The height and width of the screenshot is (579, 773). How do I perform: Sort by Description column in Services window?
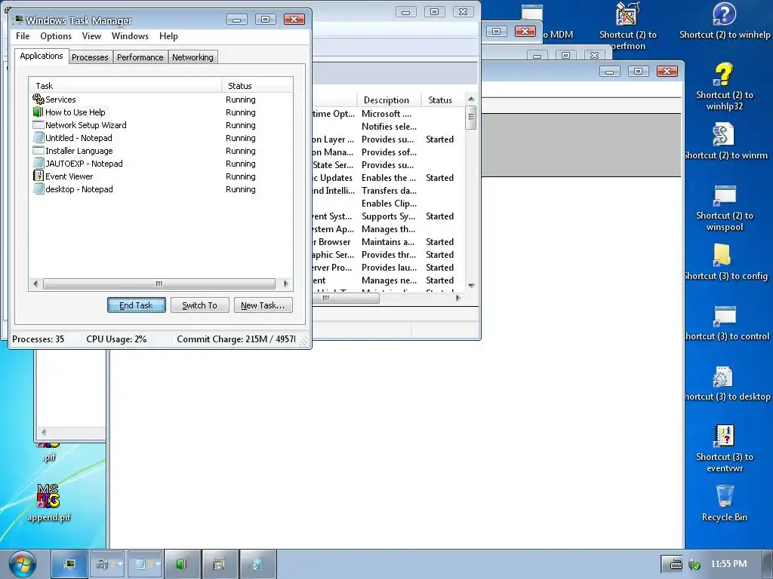coord(390,100)
